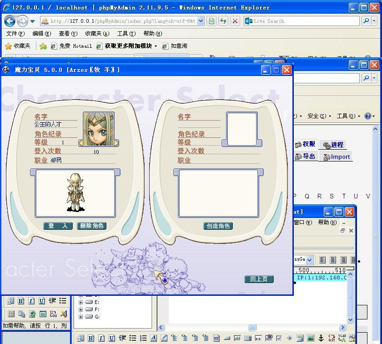Click the right arrow beside character portrait
Viewport: 382px width, 344px height.
pyautogui.click(x=116, y=143)
